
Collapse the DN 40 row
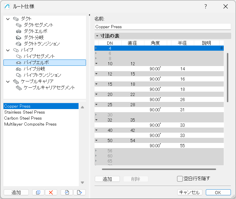(x=96, y=130)
